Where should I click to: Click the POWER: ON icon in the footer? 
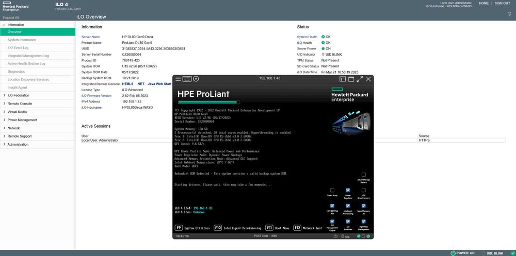(453, 253)
